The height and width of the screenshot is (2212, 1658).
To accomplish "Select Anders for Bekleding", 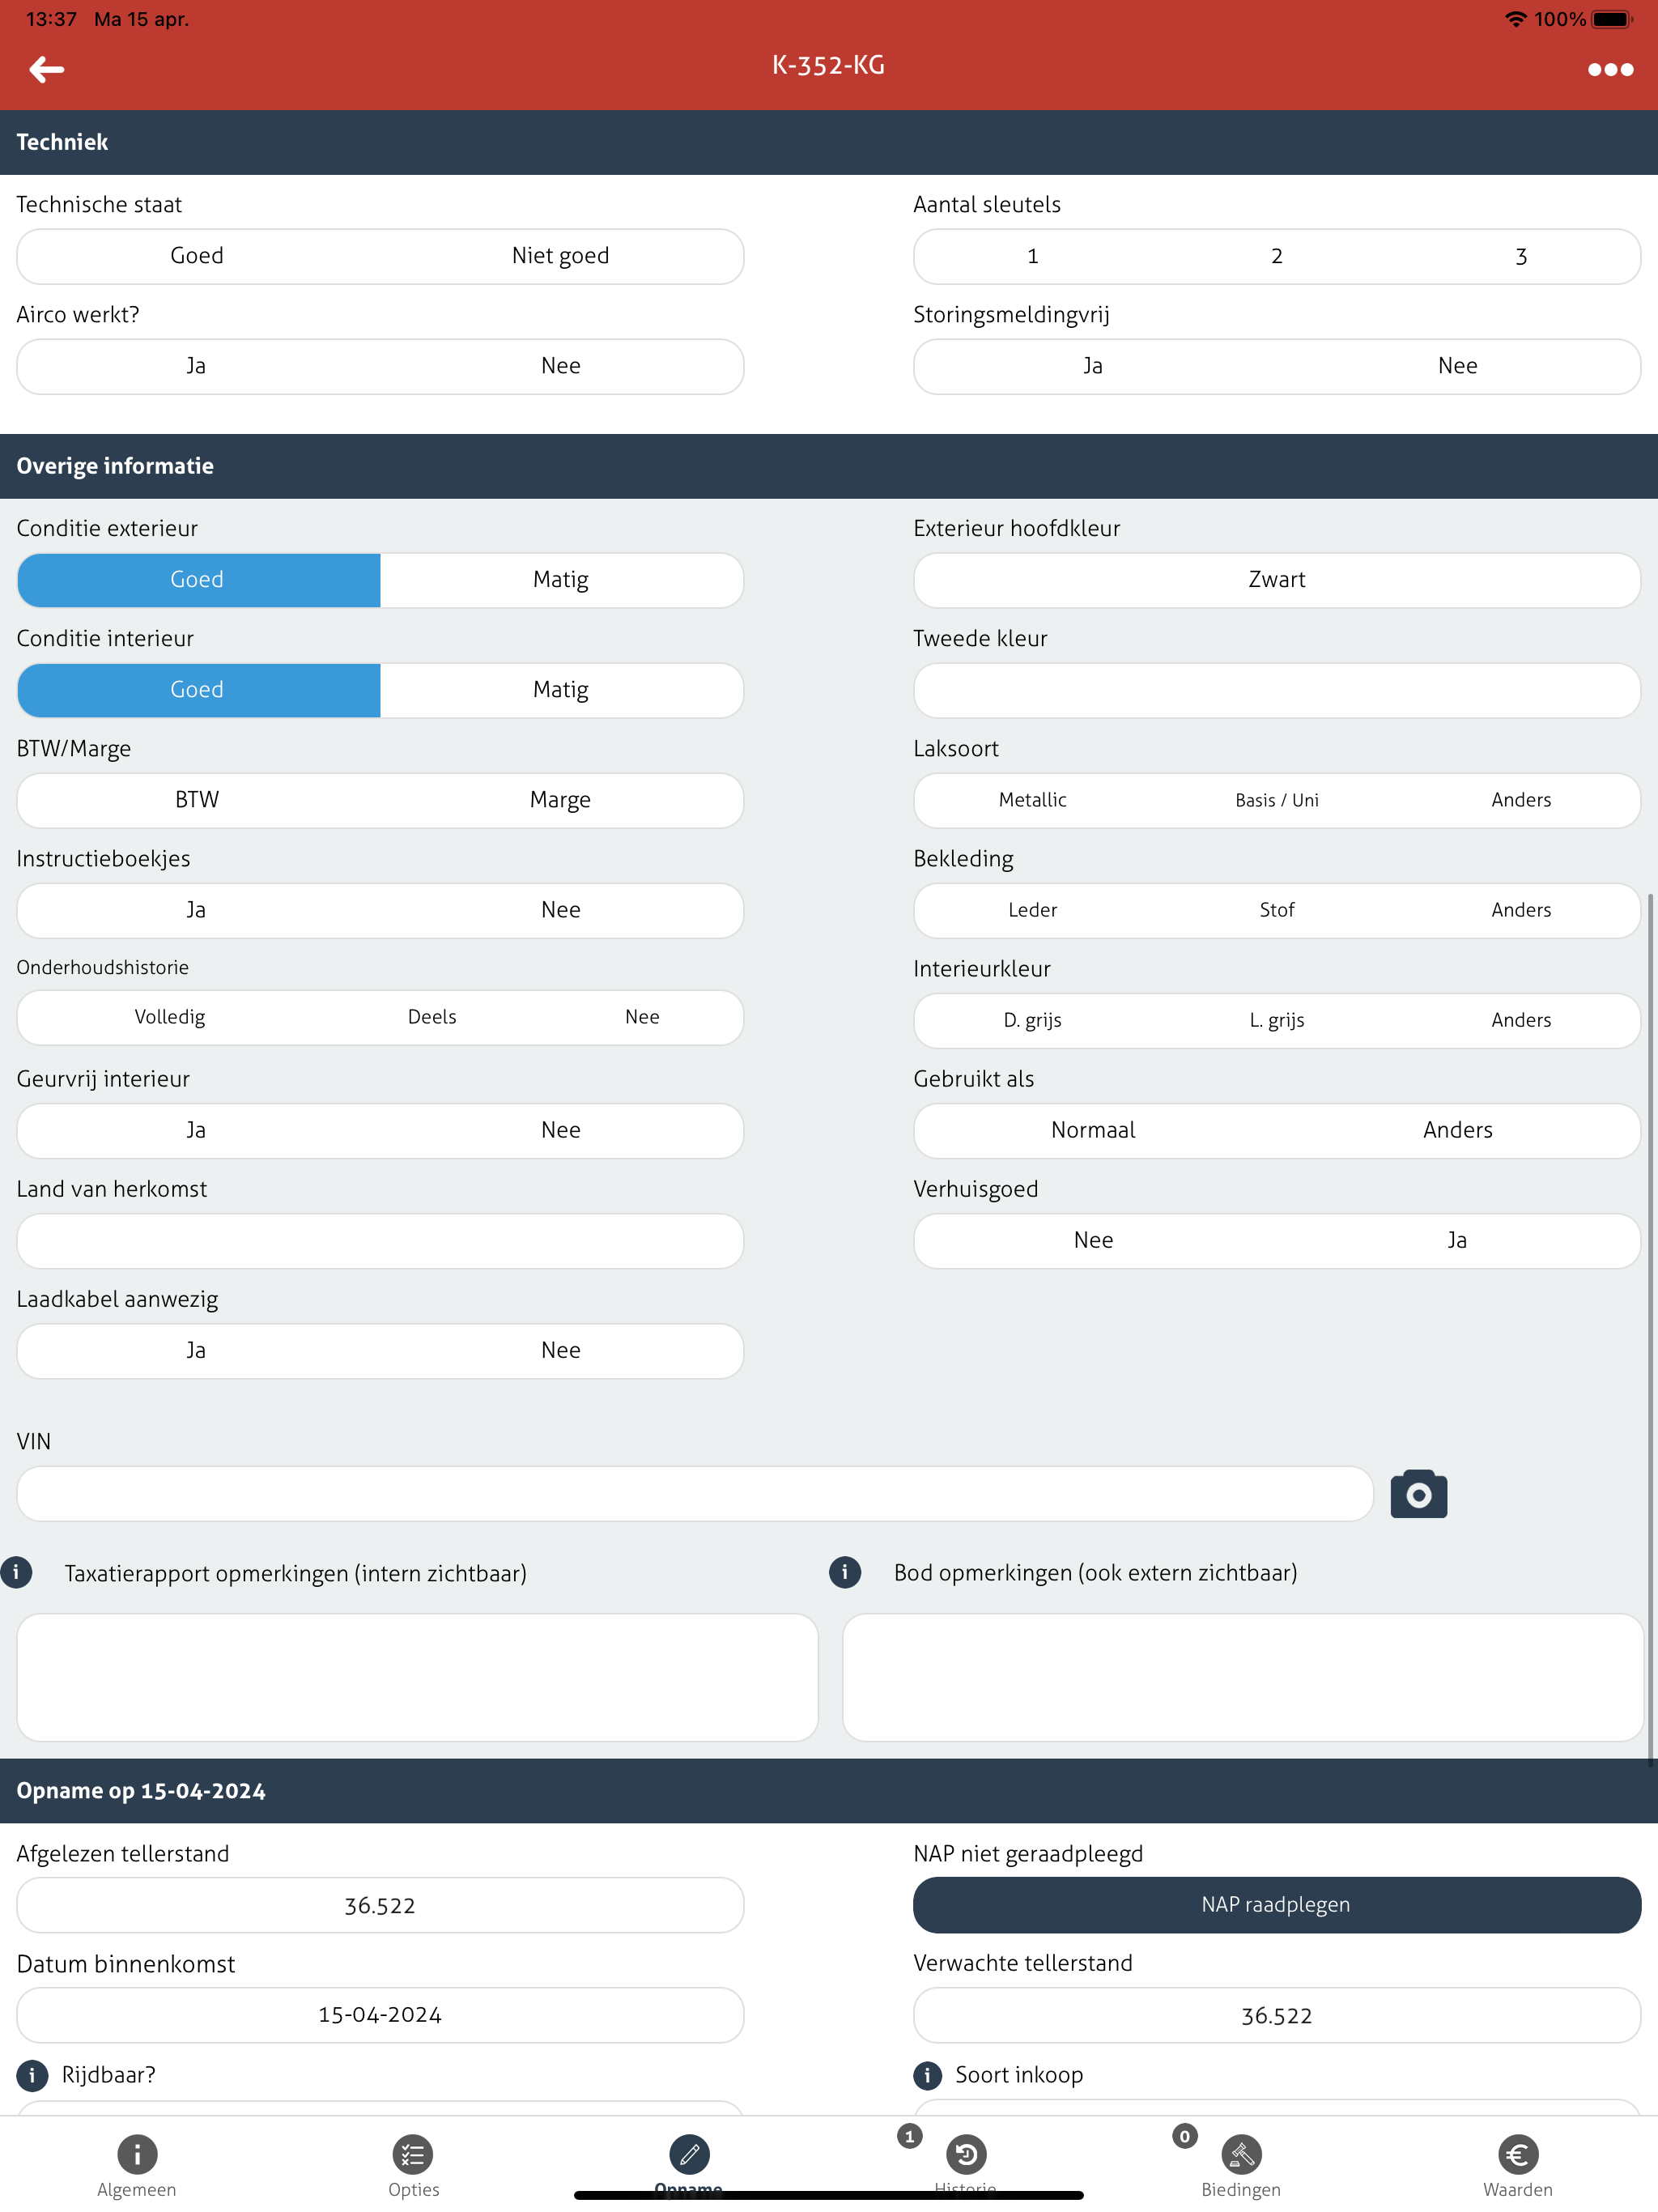I will click(1521, 910).
